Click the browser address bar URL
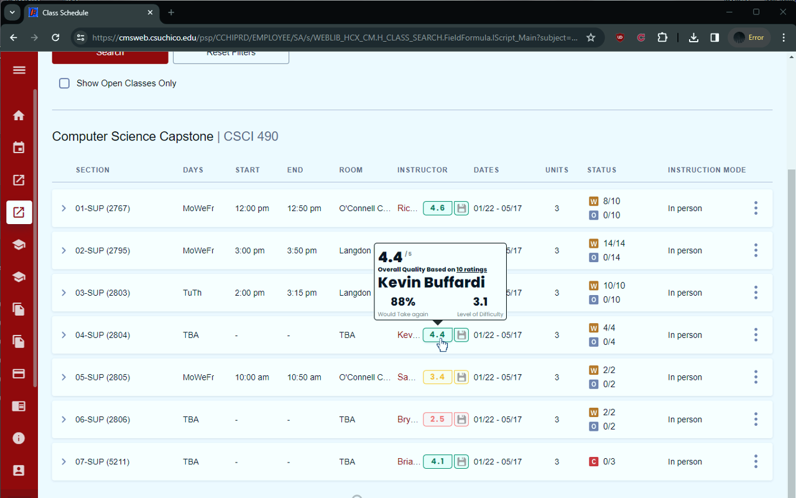Image resolution: width=796 pixels, height=498 pixels. click(x=335, y=37)
